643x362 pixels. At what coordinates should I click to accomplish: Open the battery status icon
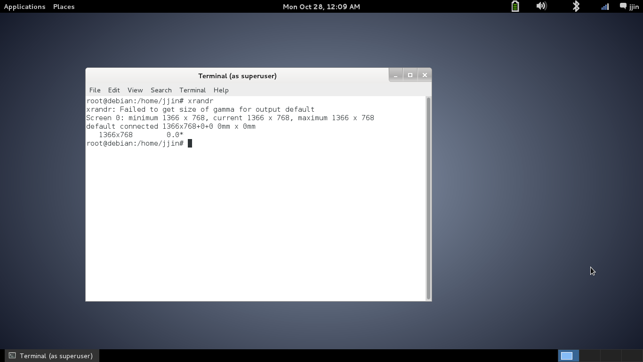pos(515,6)
